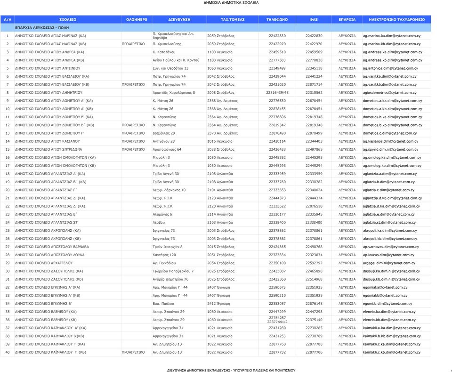Click the ΦΑΞ column header

(x=314, y=20)
